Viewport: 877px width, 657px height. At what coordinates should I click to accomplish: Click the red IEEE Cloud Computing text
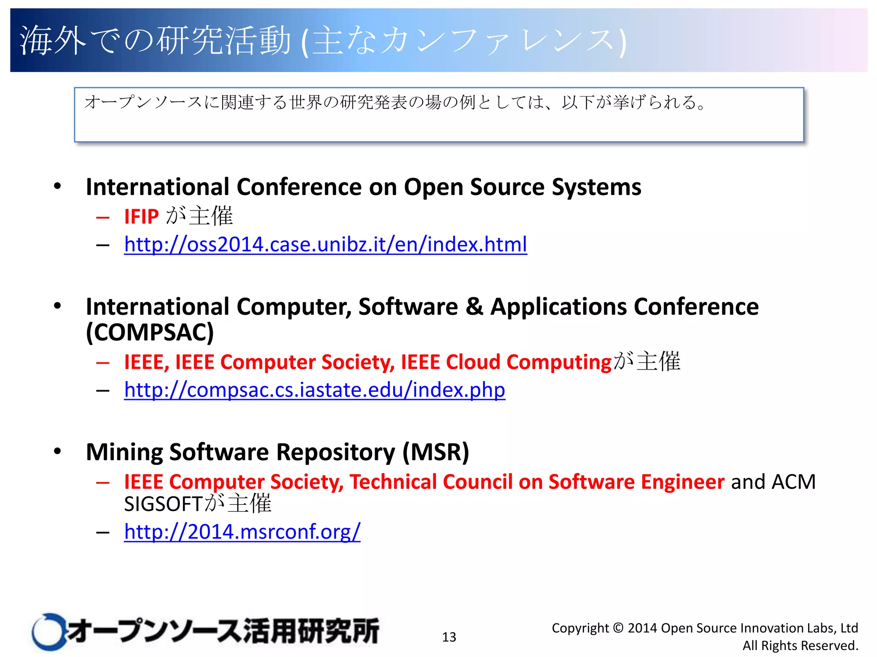tap(506, 362)
